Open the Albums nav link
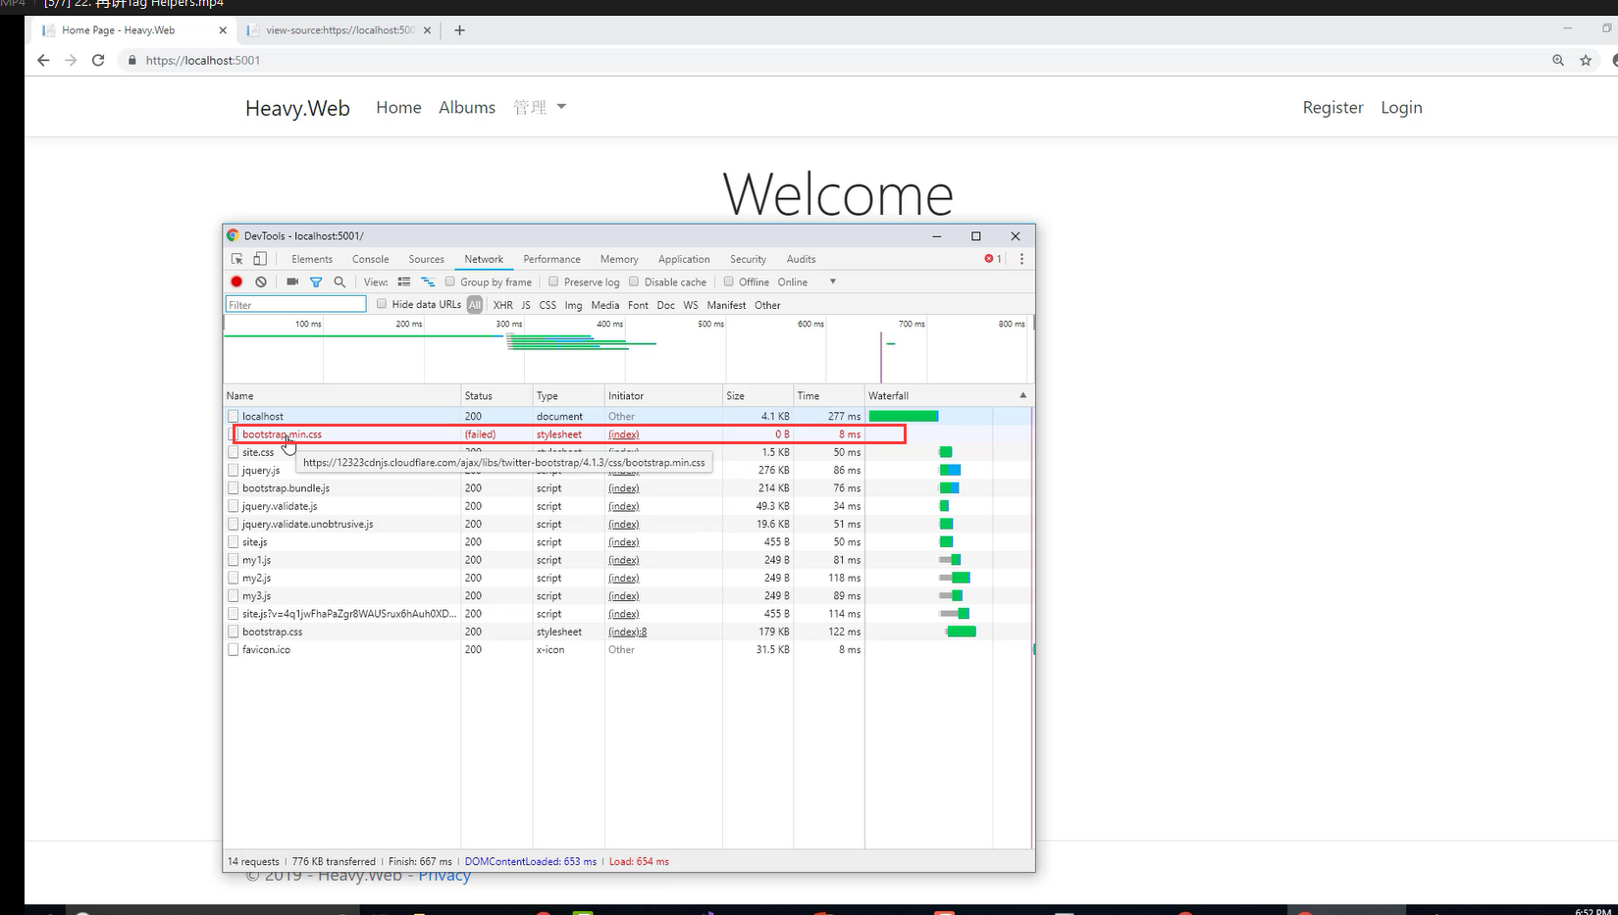Viewport: 1618px width, 915px height. (x=467, y=107)
